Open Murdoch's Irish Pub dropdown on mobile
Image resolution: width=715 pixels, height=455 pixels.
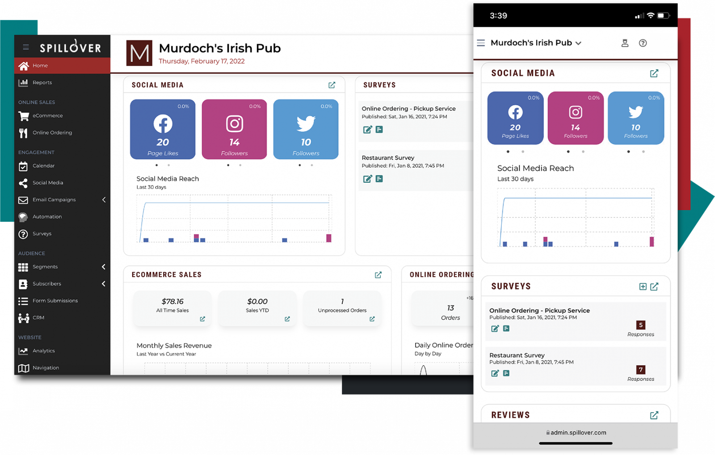pos(536,43)
